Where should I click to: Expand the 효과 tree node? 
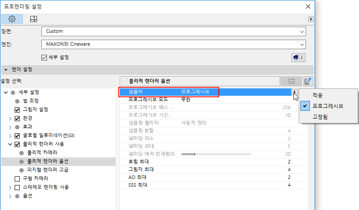click(10, 127)
